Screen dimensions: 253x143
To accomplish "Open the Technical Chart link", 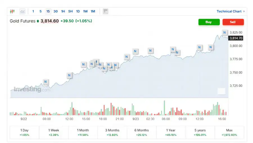I will point(229,12).
